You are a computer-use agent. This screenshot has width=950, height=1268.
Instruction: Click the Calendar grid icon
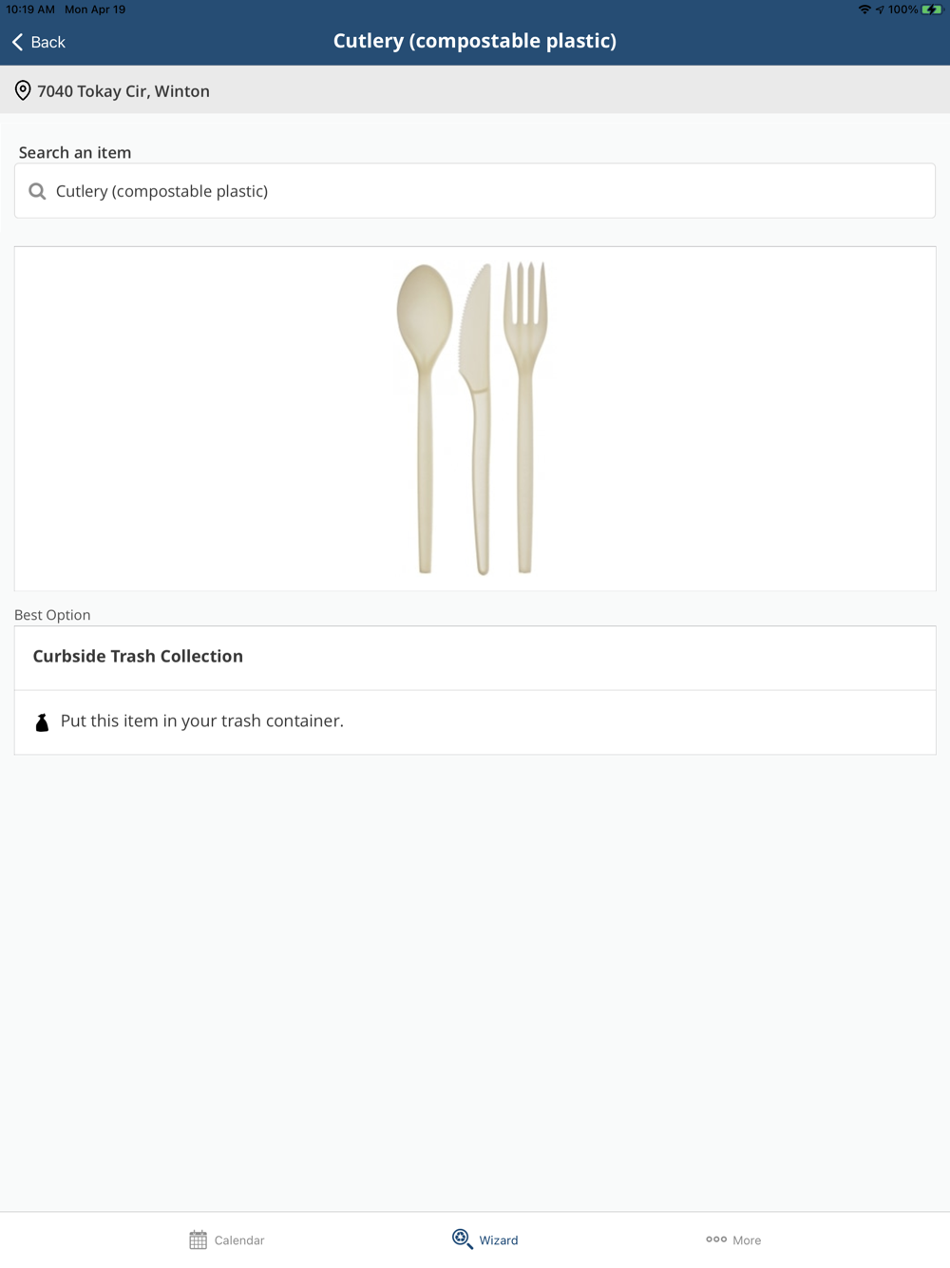coord(198,1239)
